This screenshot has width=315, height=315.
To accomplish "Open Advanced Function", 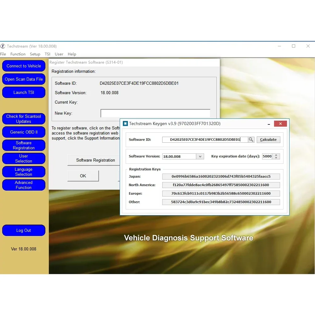I will [24, 185].
